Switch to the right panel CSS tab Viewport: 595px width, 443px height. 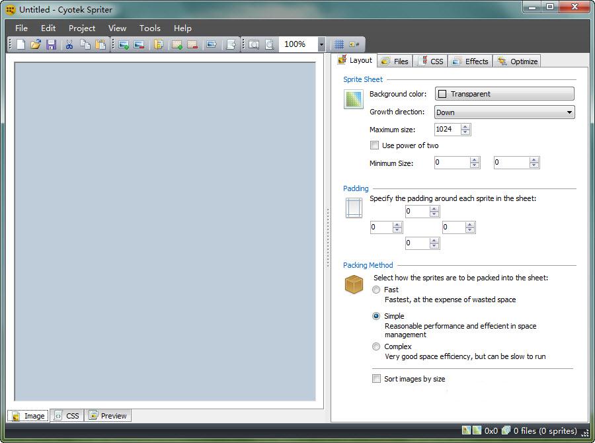(430, 61)
